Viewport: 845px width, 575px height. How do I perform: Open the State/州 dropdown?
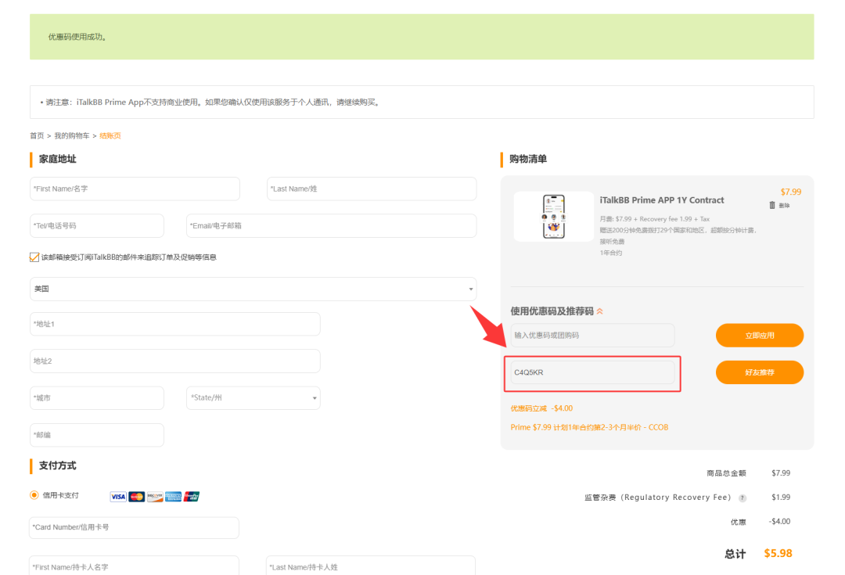tap(253, 397)
